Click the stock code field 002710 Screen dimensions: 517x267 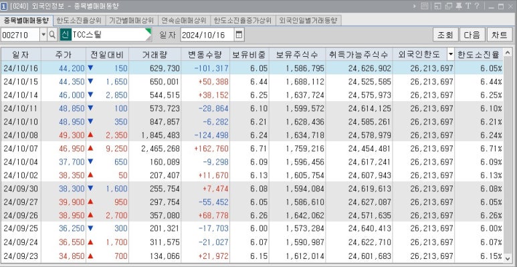click(21, 35)
